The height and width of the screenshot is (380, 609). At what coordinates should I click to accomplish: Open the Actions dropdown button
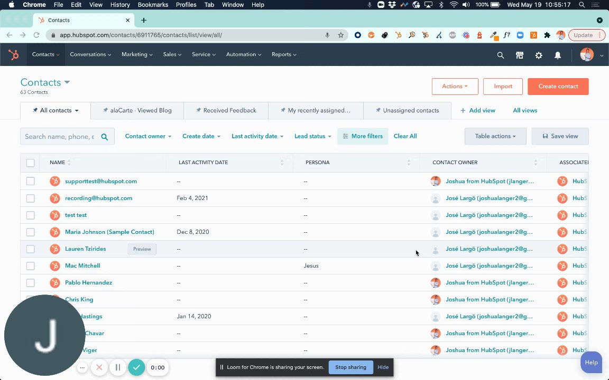coord(455,87)
